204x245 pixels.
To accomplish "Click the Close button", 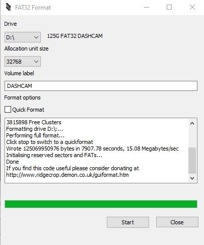I will 177,222.
